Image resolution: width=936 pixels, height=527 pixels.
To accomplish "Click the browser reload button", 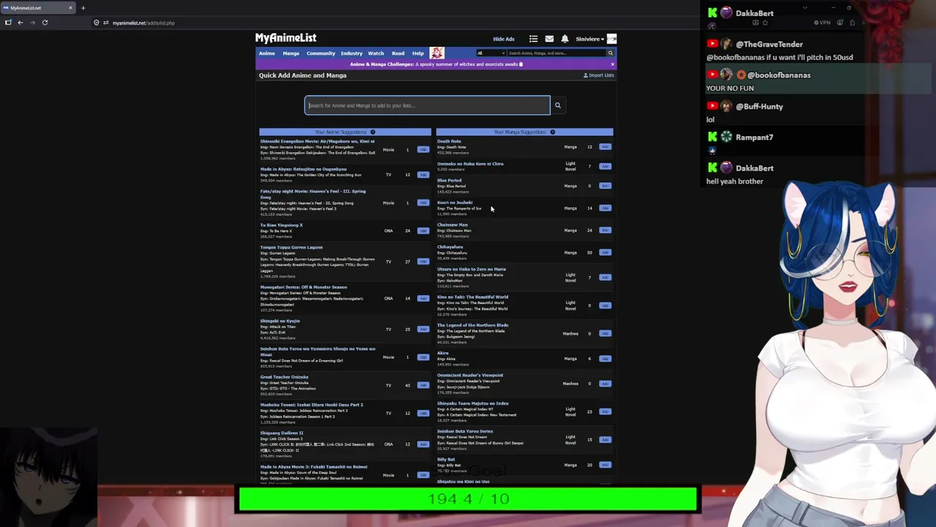I will coord(45,23).
